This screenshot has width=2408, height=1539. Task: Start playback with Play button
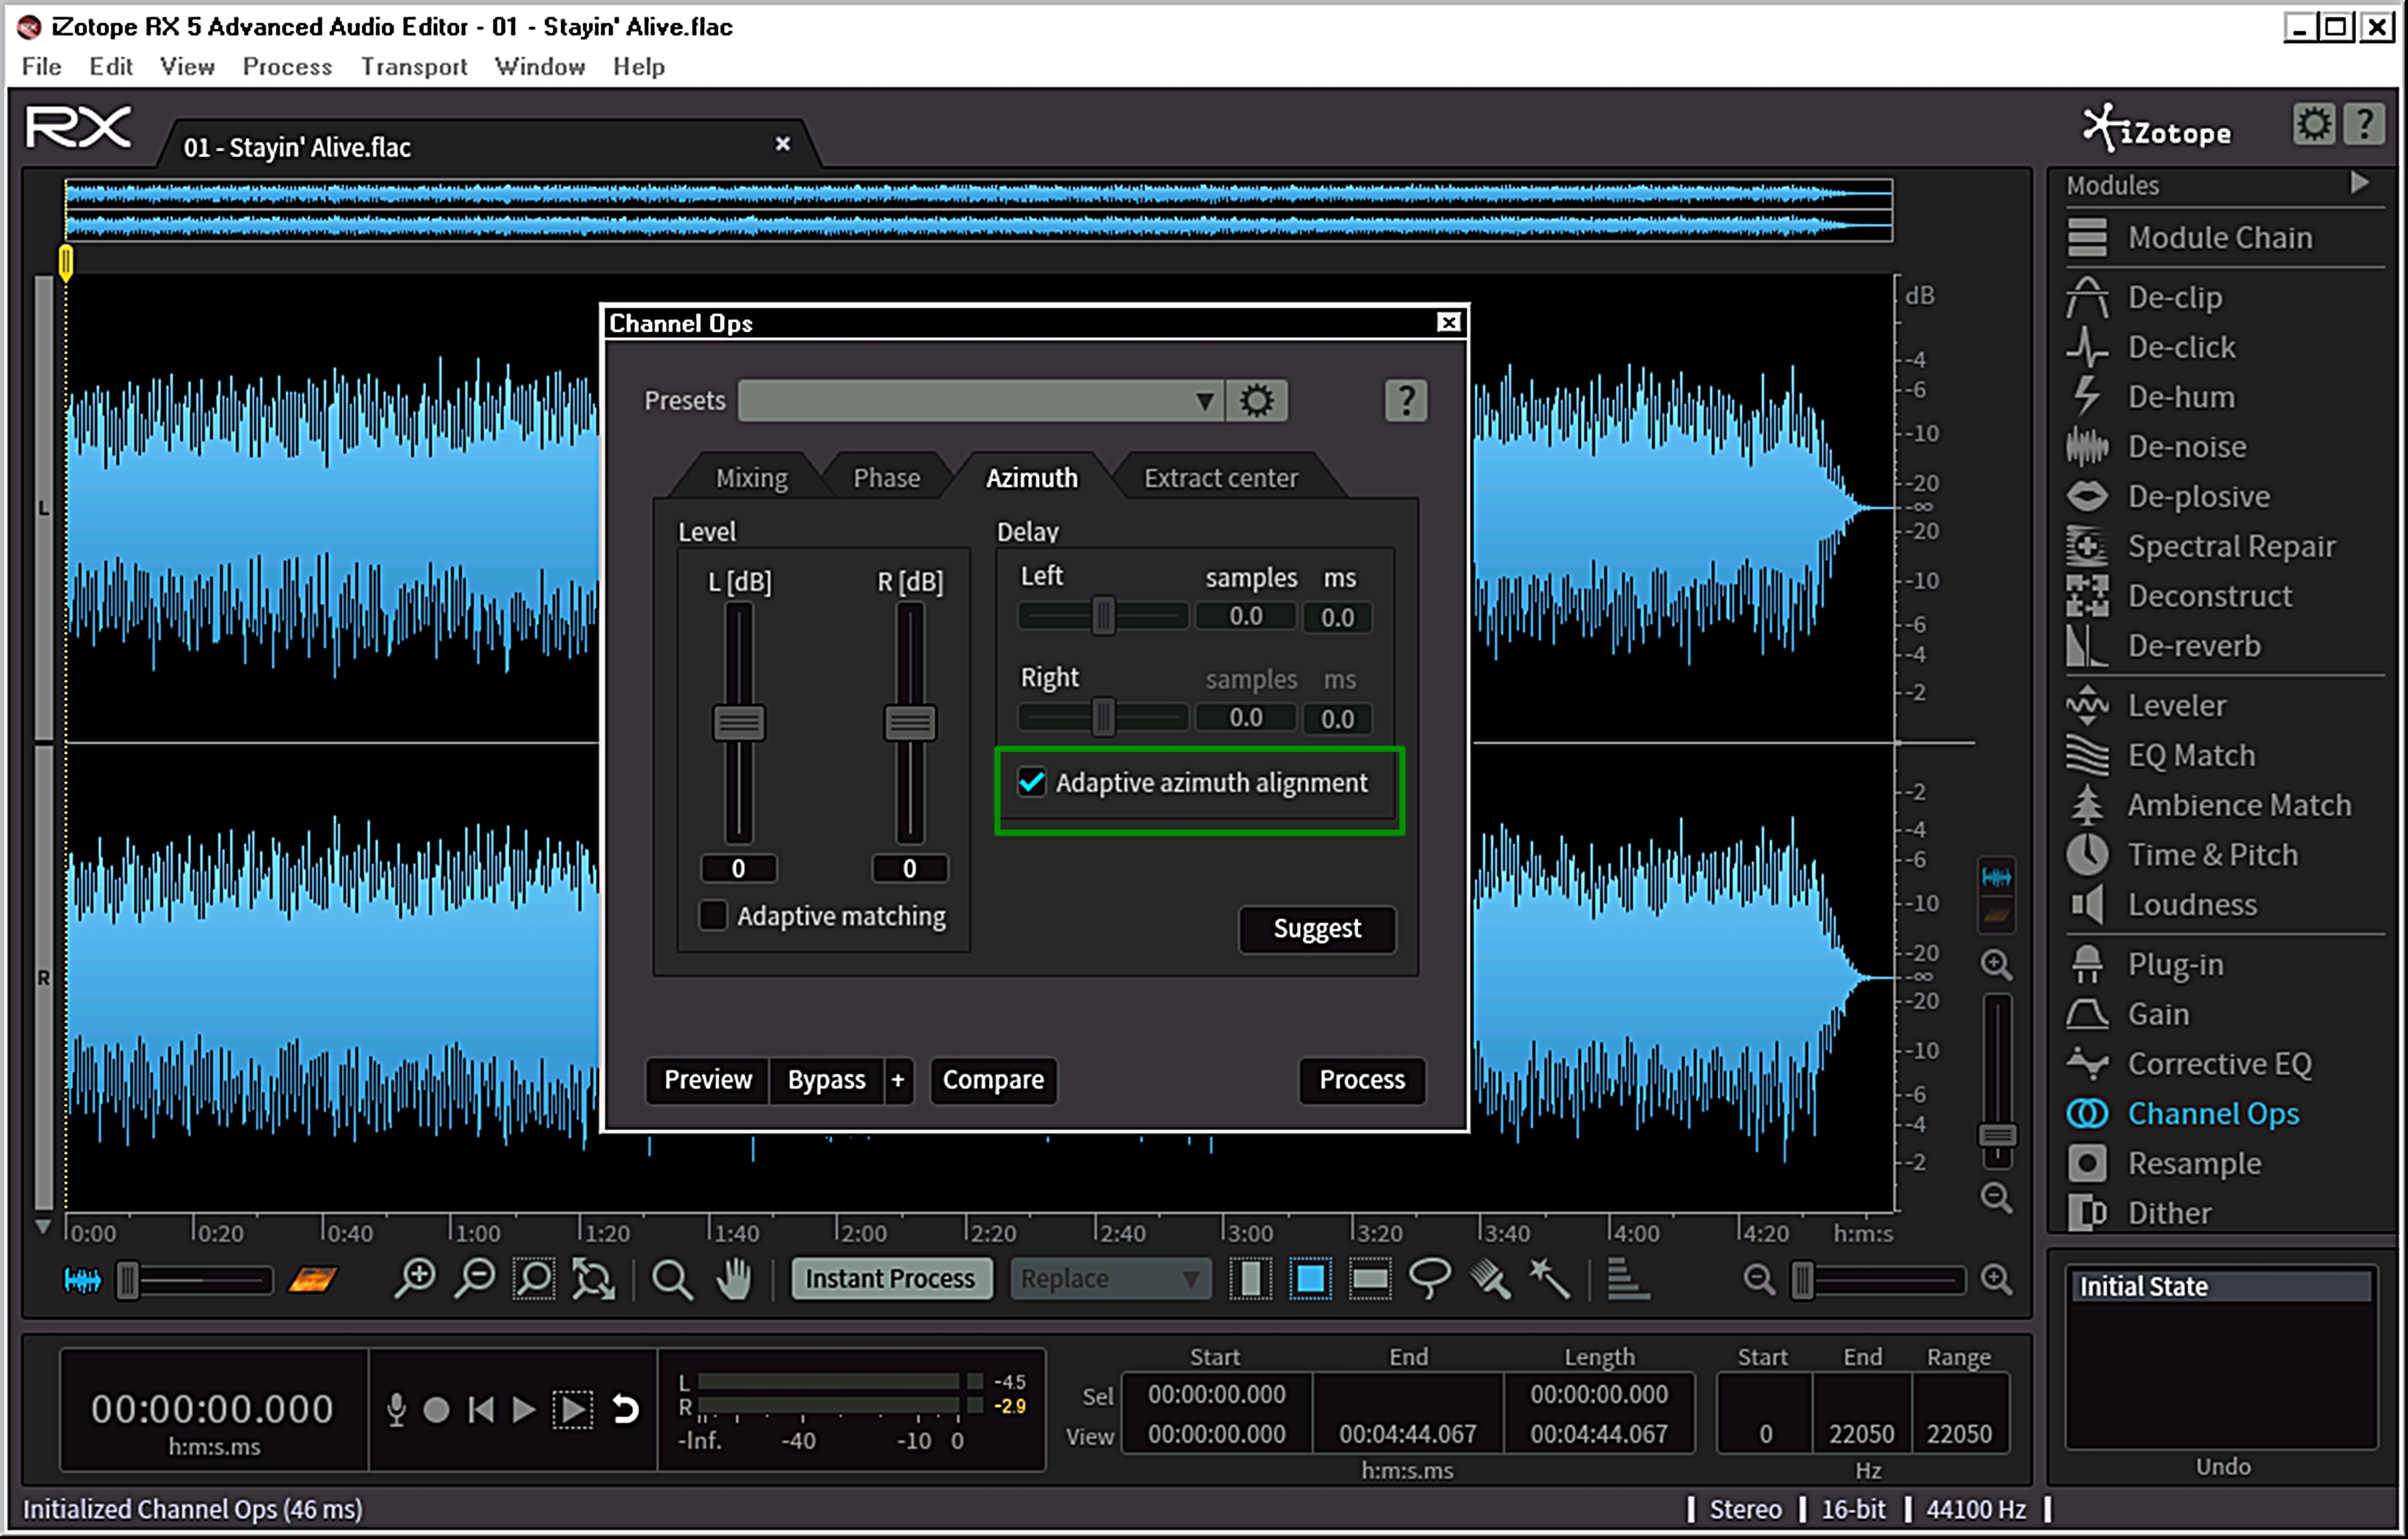click(x=523, y=1409)
